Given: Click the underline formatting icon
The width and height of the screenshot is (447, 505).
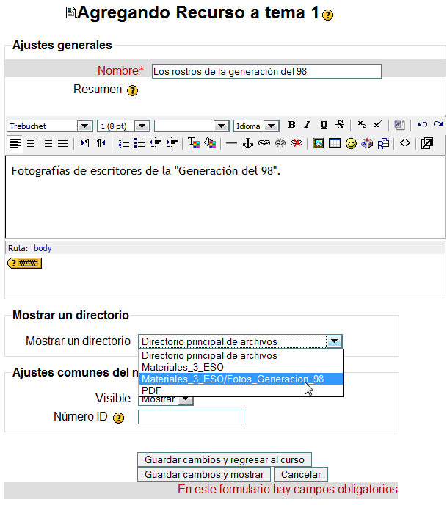Looking at the screenshot, I should pyautogui.click(x=324, y=125).
